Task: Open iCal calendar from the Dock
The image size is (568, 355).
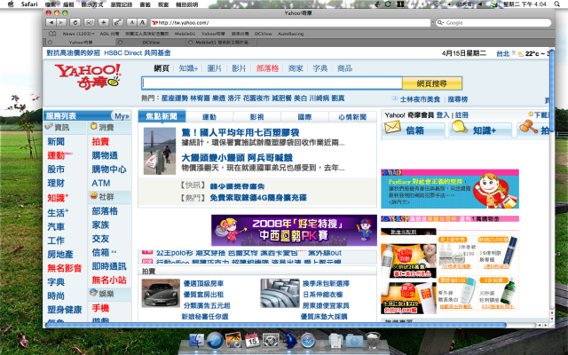Action: pos(252,341)
